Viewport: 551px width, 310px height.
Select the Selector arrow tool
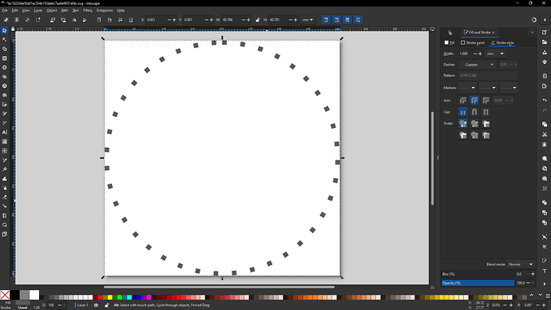(5, 30)
